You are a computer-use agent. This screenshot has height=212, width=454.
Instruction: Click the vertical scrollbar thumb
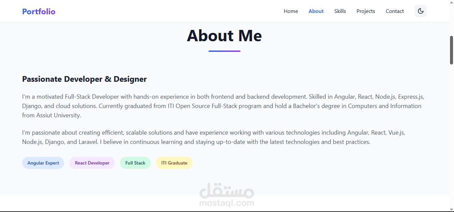click(451, 50)
